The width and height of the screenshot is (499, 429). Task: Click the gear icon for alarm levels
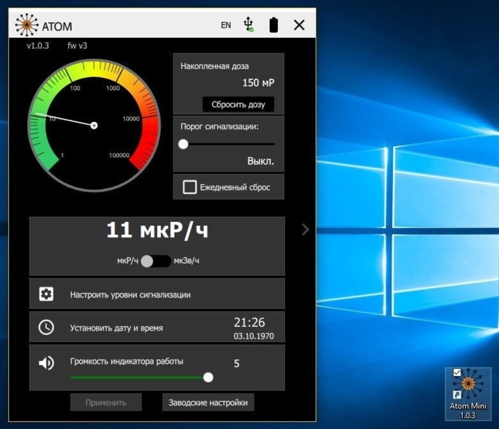[46, 294]
